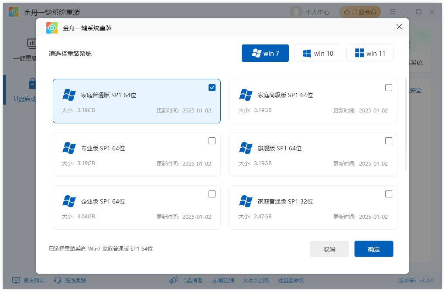Click the 版本号: v3.0.0 version text
The image size is (445, 292).
point(416,280)
